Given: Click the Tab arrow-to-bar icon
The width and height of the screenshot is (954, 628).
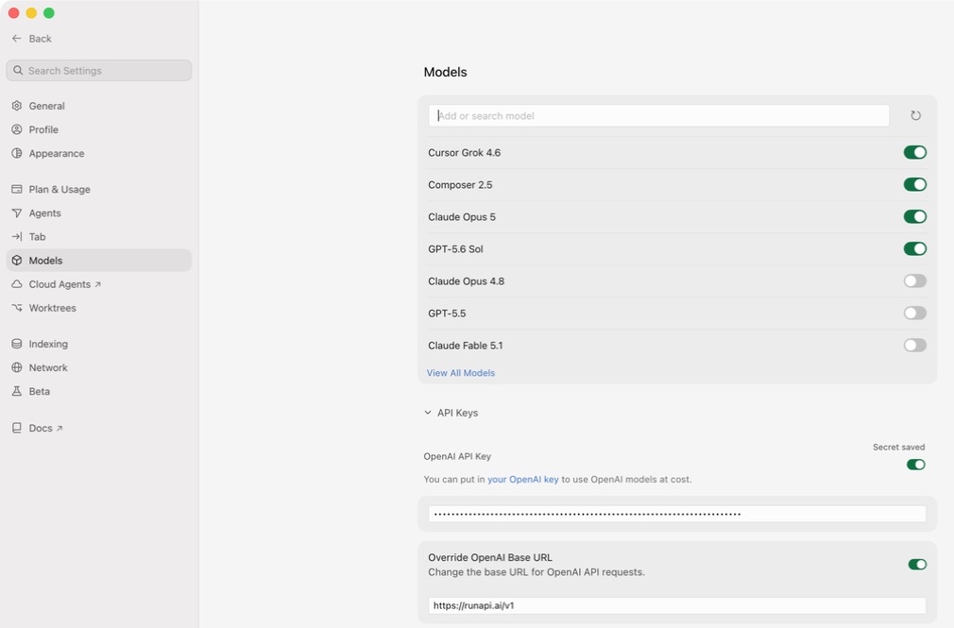Looking at the screenshot, I should [17, 237].
